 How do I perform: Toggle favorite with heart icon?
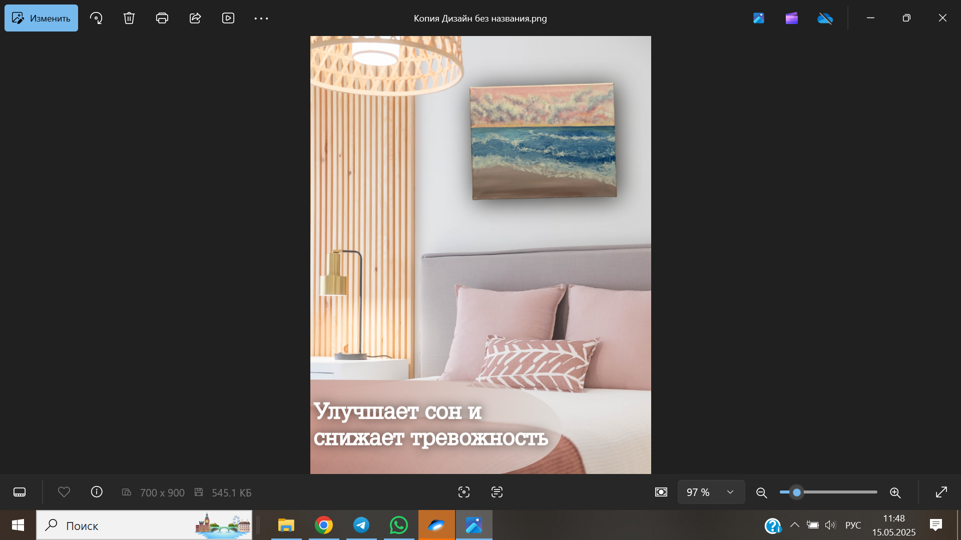[x=64, y=492]
